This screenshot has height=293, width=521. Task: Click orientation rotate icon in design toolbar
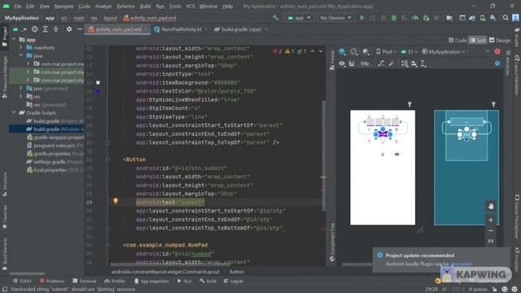(353, 51)
